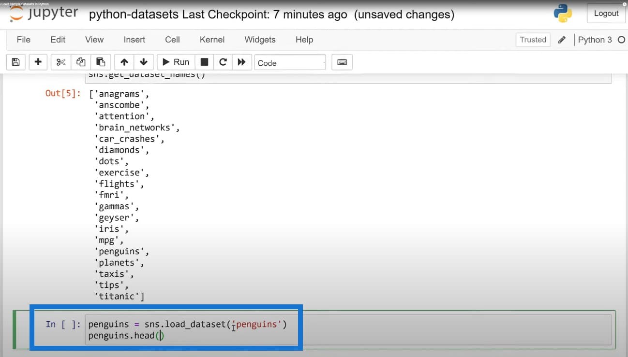Open the Cell menu
This screenshot has height=357, width=628.
tap(172, 40)
